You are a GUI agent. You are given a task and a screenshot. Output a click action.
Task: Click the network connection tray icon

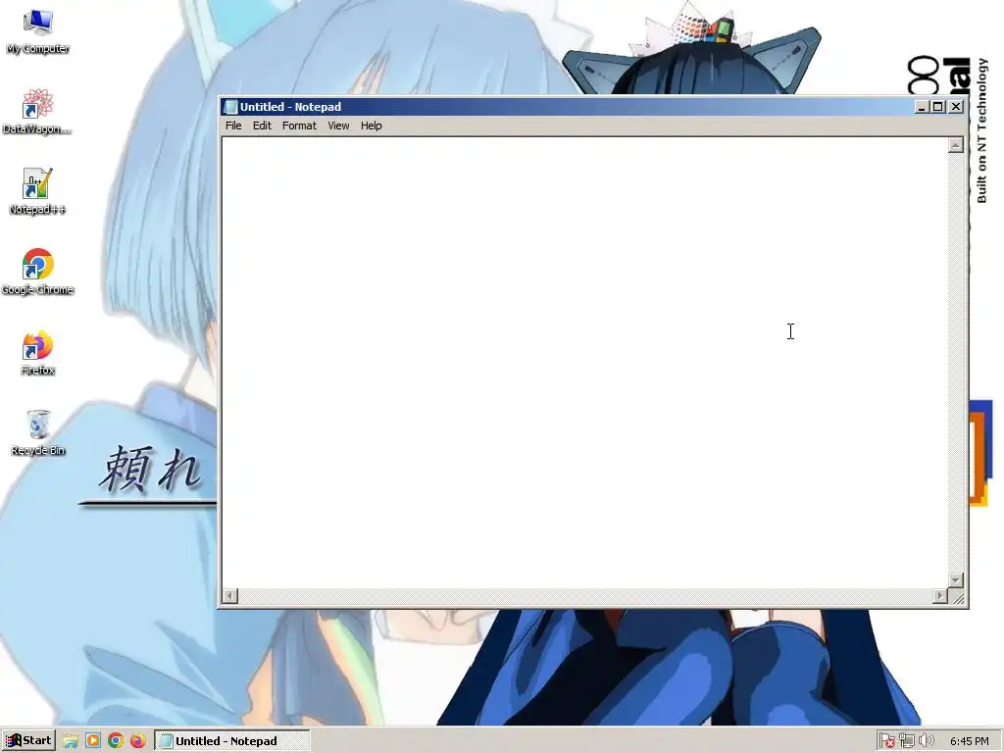click(x=906, y=741)
